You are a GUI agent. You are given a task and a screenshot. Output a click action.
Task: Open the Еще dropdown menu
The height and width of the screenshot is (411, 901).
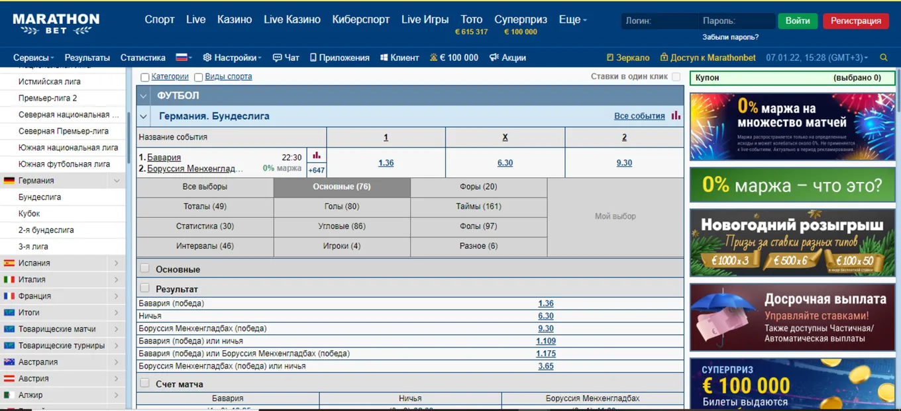[x=572, y=20]
